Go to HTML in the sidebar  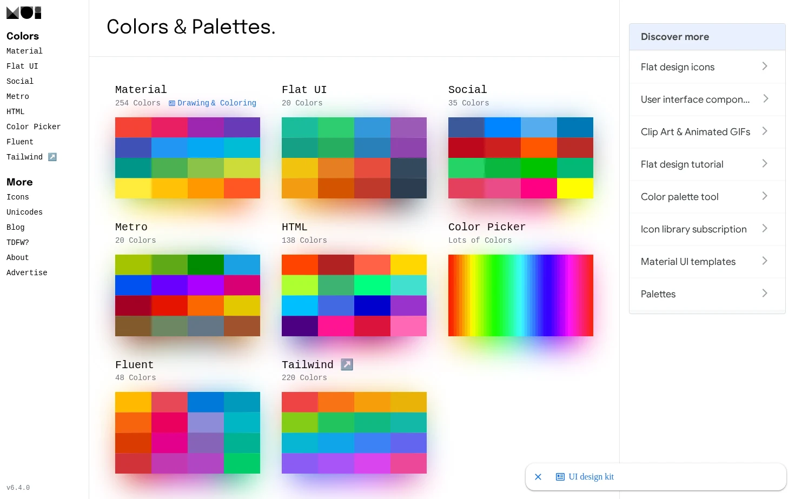click(15, 111)
